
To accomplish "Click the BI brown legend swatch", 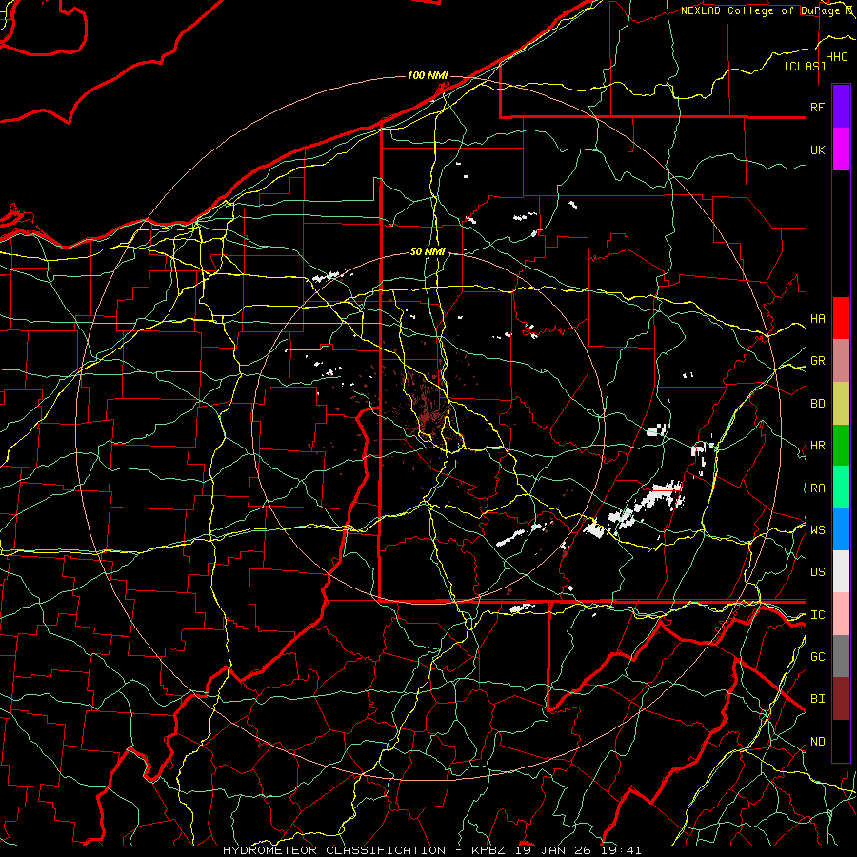I will coord(841,699).
